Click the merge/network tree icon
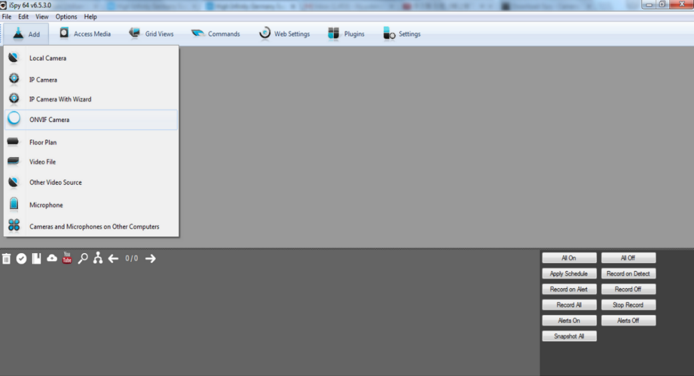Screen dimensions: 694x376 (x=98, y=258)
